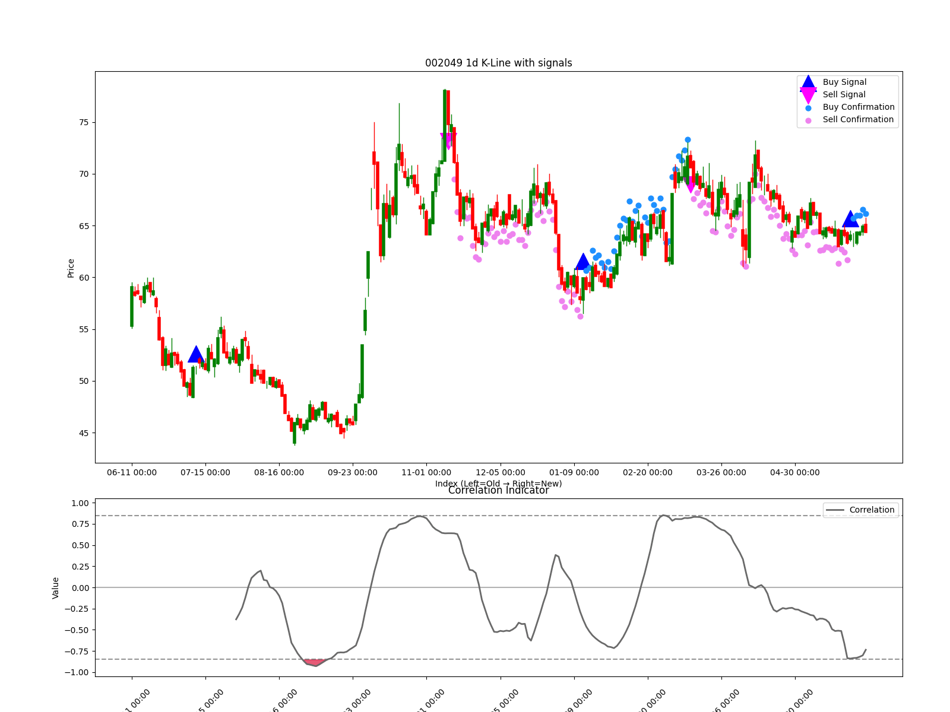Click the '01-09 00:00' x-axis tick label
The width and height of the screenshot is (950, 712).
pos(574,473)
